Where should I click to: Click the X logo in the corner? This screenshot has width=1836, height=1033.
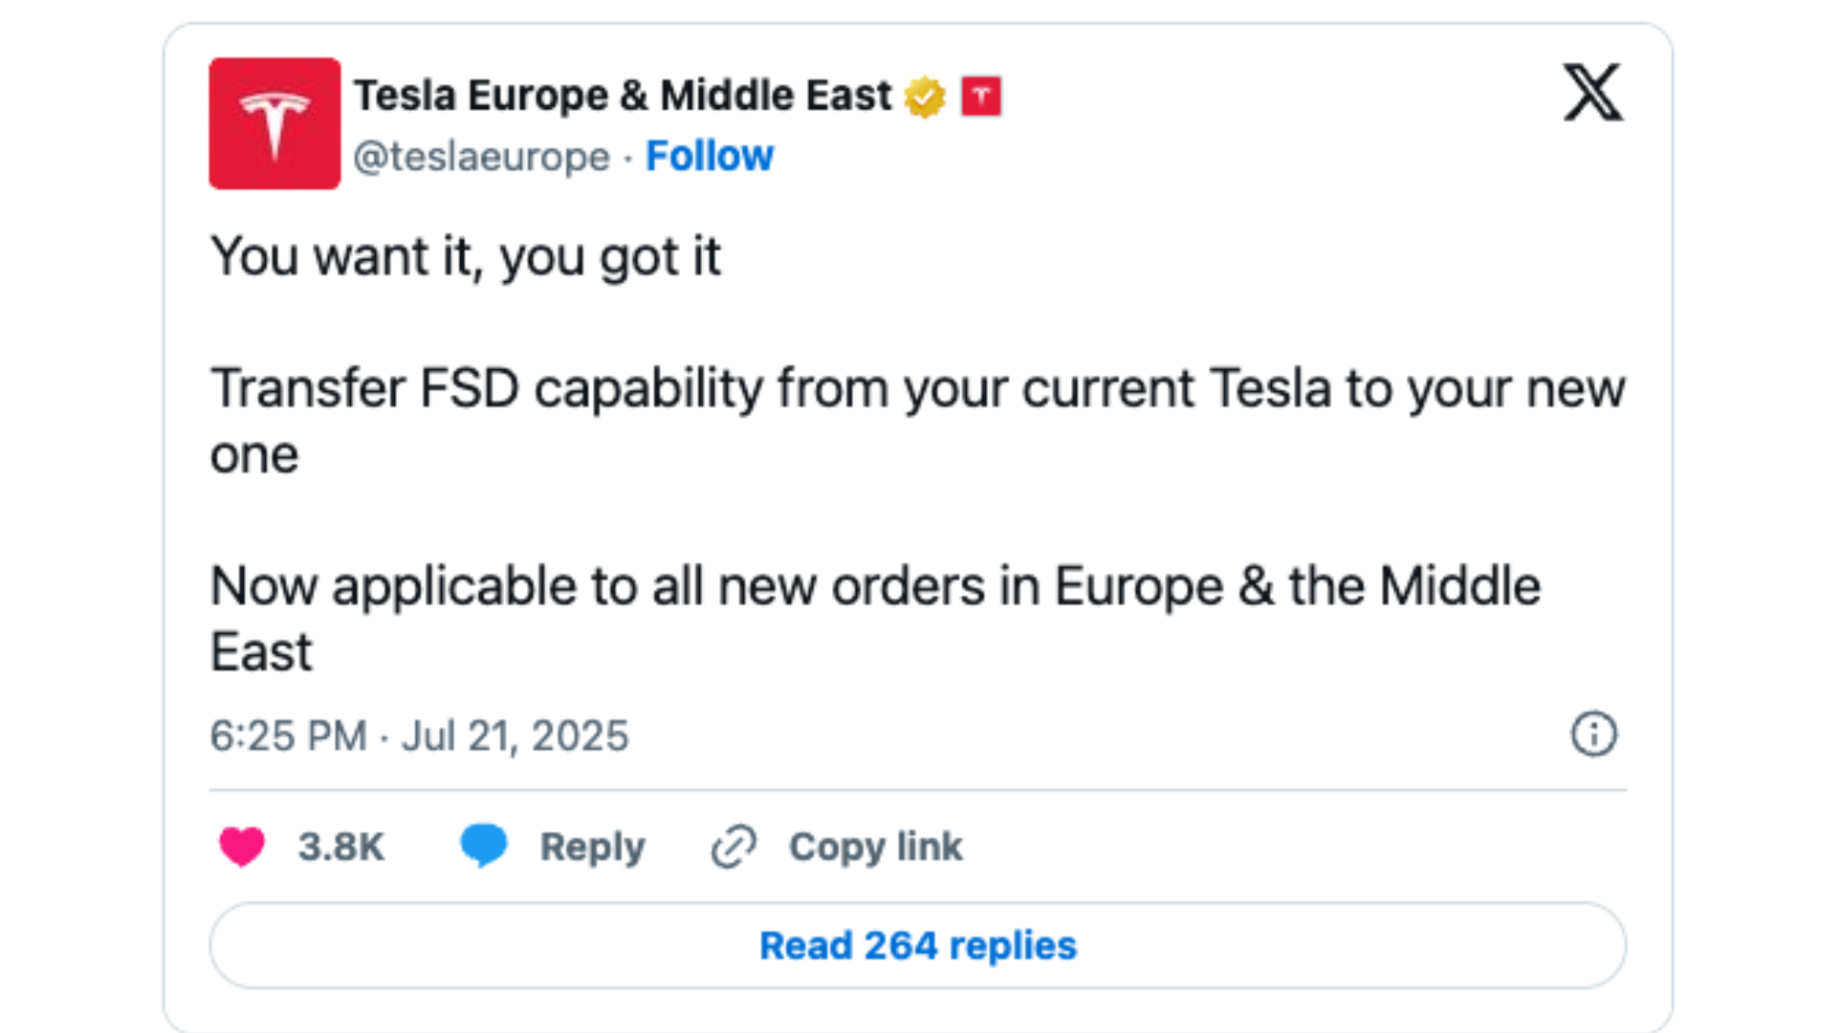coord(1590,93)
